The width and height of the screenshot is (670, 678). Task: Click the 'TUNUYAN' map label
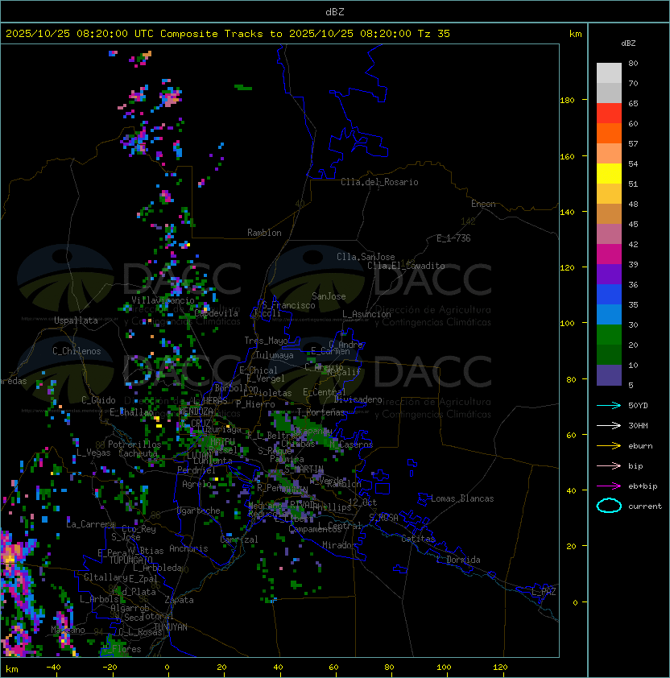(x=171, y=627)
